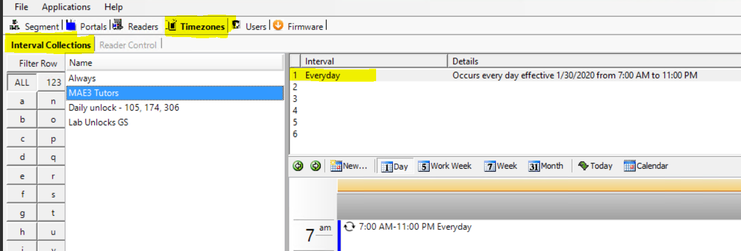Select empty interval row 3

click(515, 99)
